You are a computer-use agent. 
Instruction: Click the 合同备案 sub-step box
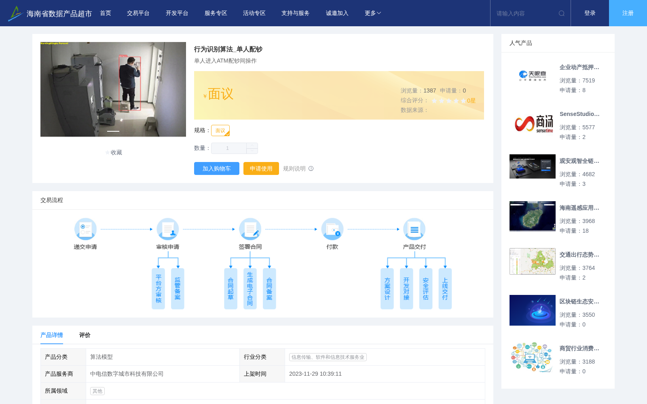[x=269, y=288]
